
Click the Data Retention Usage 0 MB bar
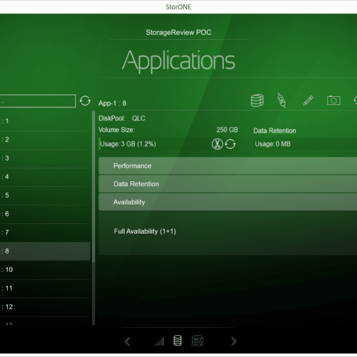point(305,144)
